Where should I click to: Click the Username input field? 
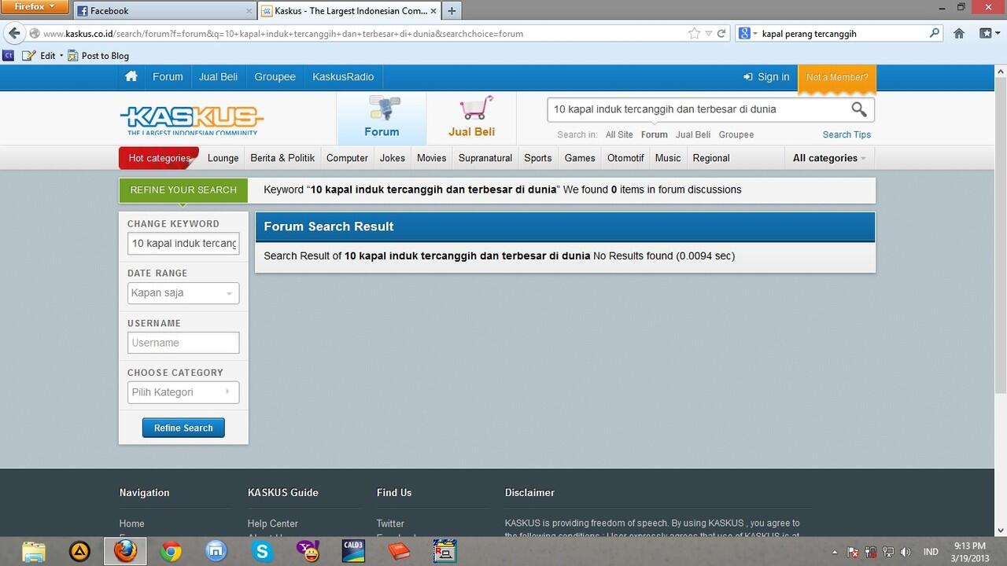(x=183, y=343)
